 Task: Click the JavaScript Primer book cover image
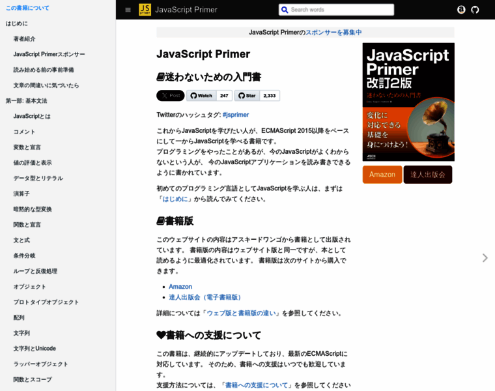coord(408,102)
